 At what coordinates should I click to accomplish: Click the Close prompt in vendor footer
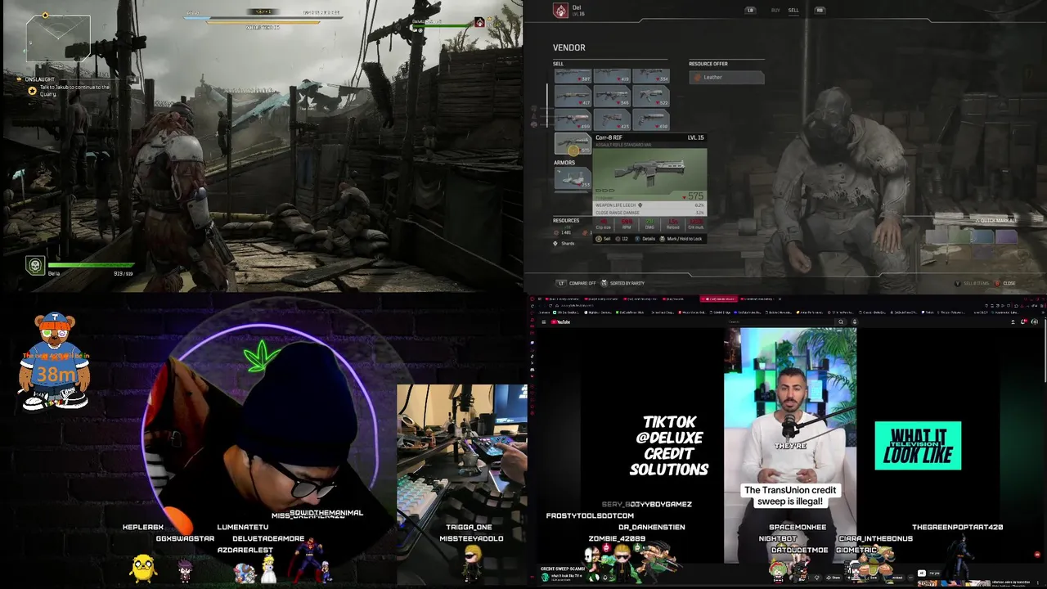point(1005,283)
